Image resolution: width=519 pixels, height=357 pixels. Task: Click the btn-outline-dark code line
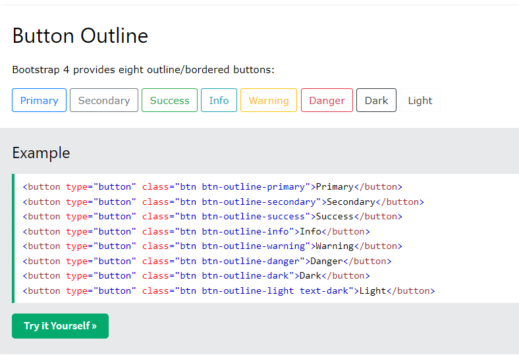196,275
